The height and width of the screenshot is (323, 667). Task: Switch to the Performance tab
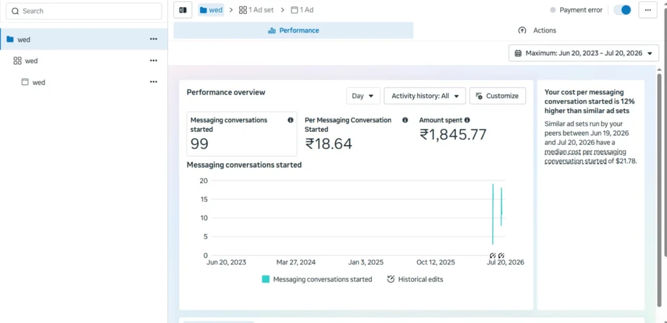click(x=294, y=31)
